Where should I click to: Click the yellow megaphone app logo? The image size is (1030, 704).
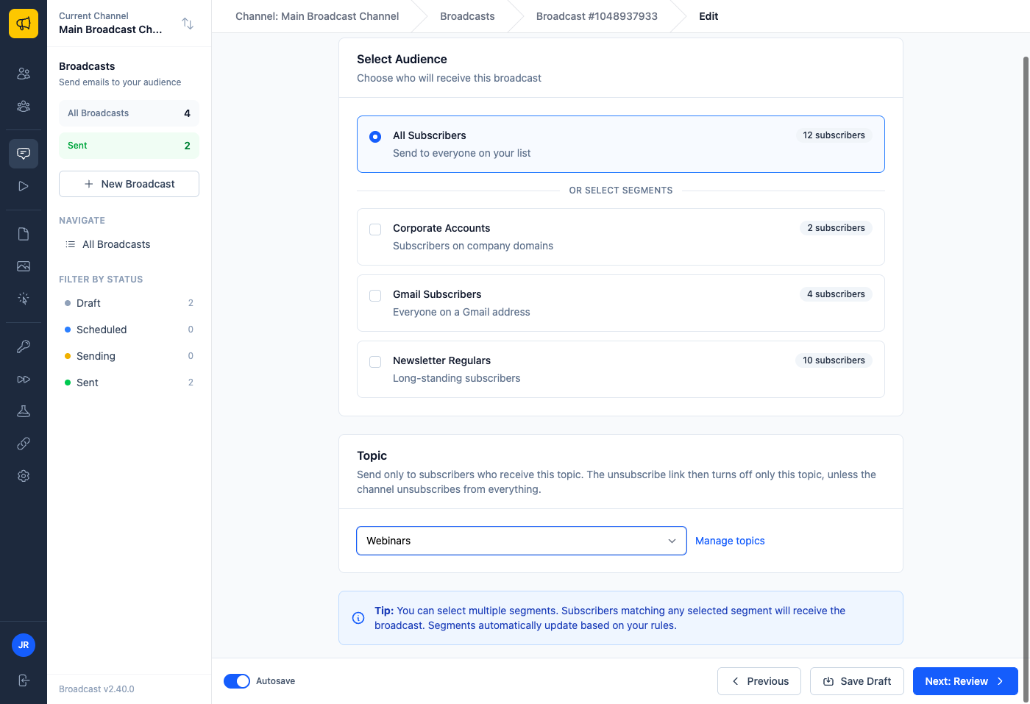pos(24,24)
